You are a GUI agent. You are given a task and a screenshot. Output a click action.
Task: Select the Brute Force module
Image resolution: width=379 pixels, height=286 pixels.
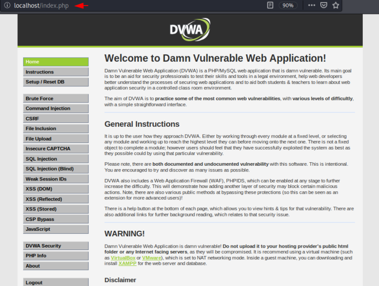tap(56, 99)
